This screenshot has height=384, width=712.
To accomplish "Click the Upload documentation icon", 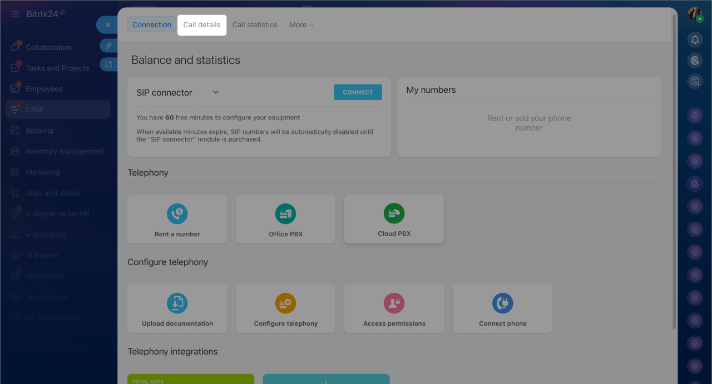I will coord(177,303).
